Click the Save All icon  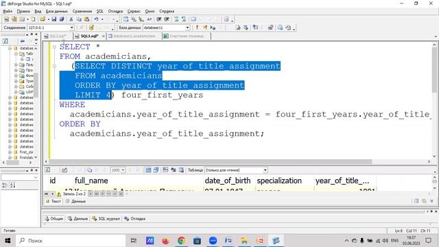(x=61, y=19)
